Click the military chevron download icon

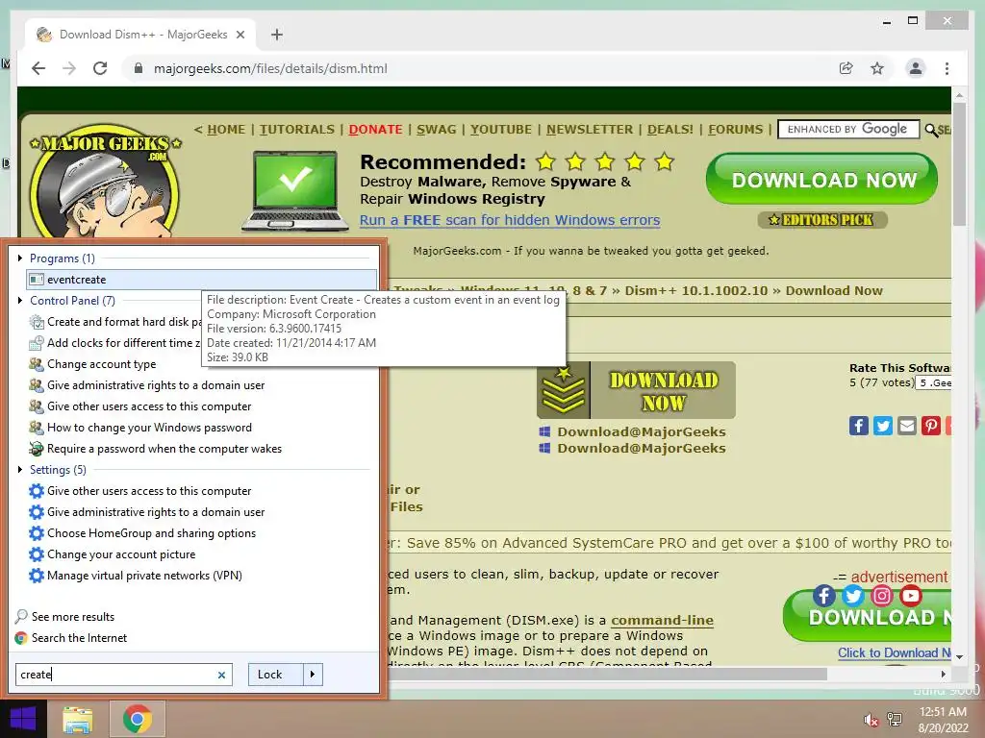point(564,390)
